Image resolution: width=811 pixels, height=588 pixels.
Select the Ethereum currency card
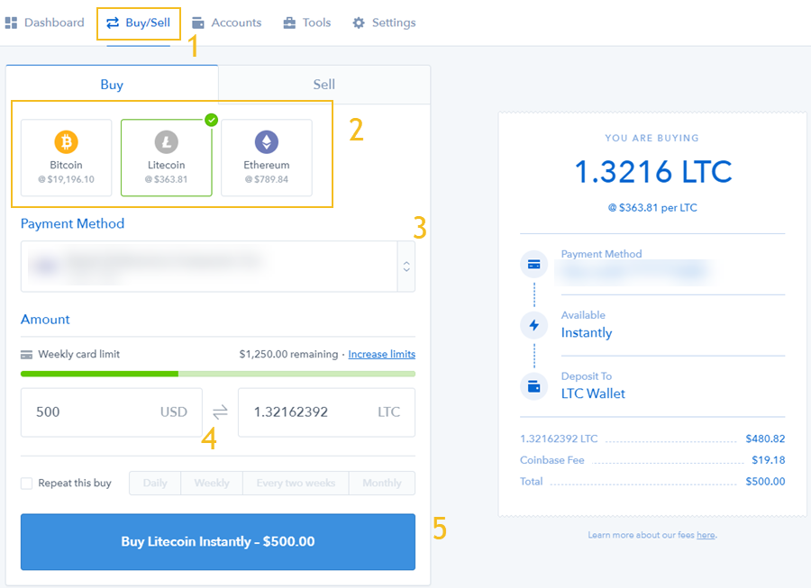(267, 158)
